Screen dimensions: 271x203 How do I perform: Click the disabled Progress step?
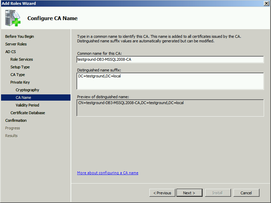coord(13,128)
